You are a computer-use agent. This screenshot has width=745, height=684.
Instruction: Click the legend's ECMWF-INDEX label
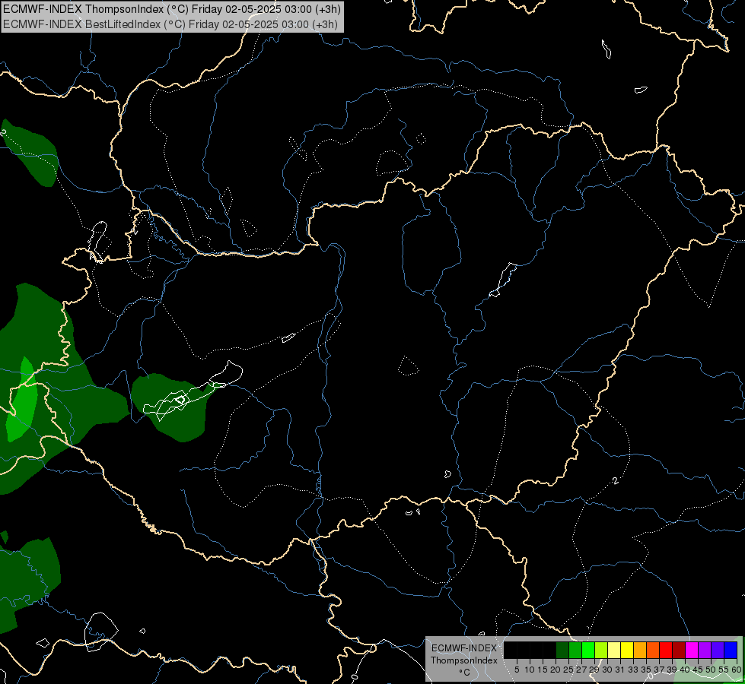(x=463, y=648)
